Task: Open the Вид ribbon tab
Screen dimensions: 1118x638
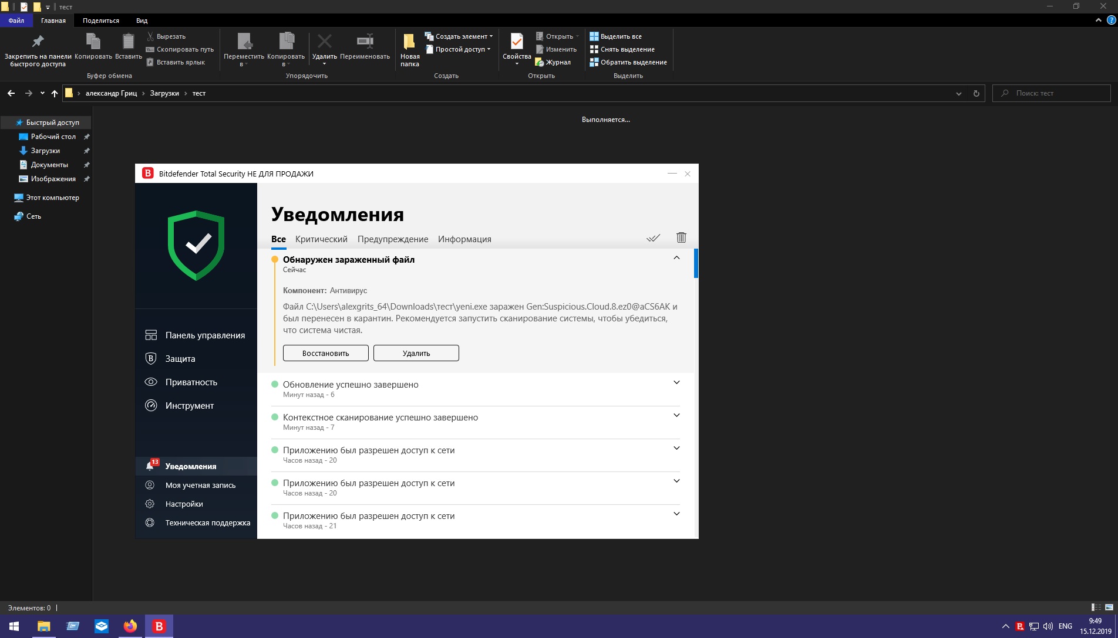Action: point(142,21)
